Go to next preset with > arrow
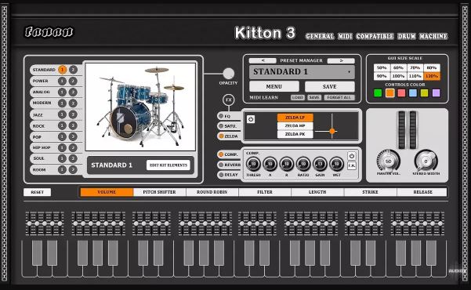Screen dimensions: 471x290 (341, 60)
